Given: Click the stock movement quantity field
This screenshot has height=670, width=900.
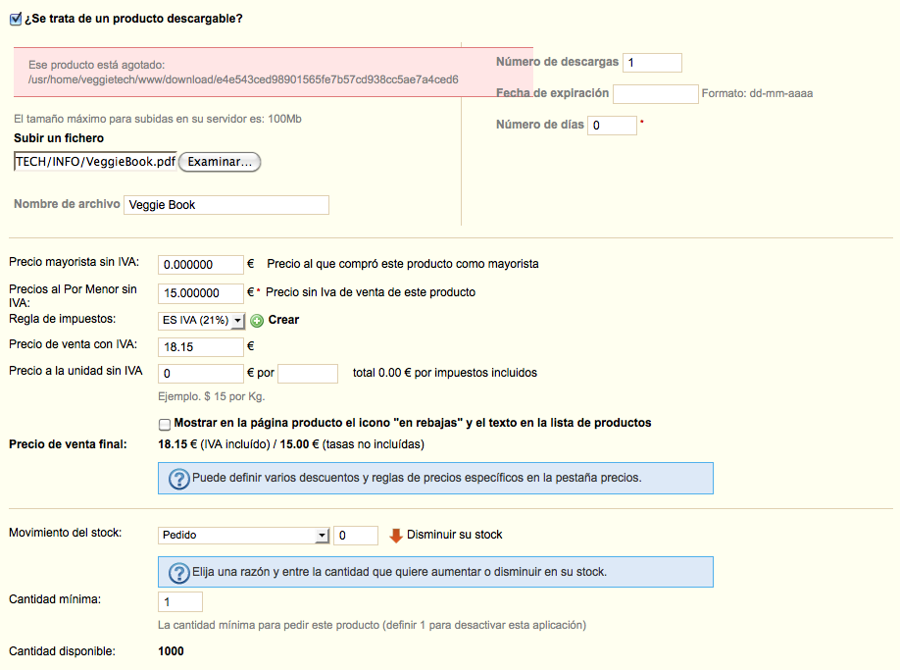Looking at the screenshot, I should point(356,536).
